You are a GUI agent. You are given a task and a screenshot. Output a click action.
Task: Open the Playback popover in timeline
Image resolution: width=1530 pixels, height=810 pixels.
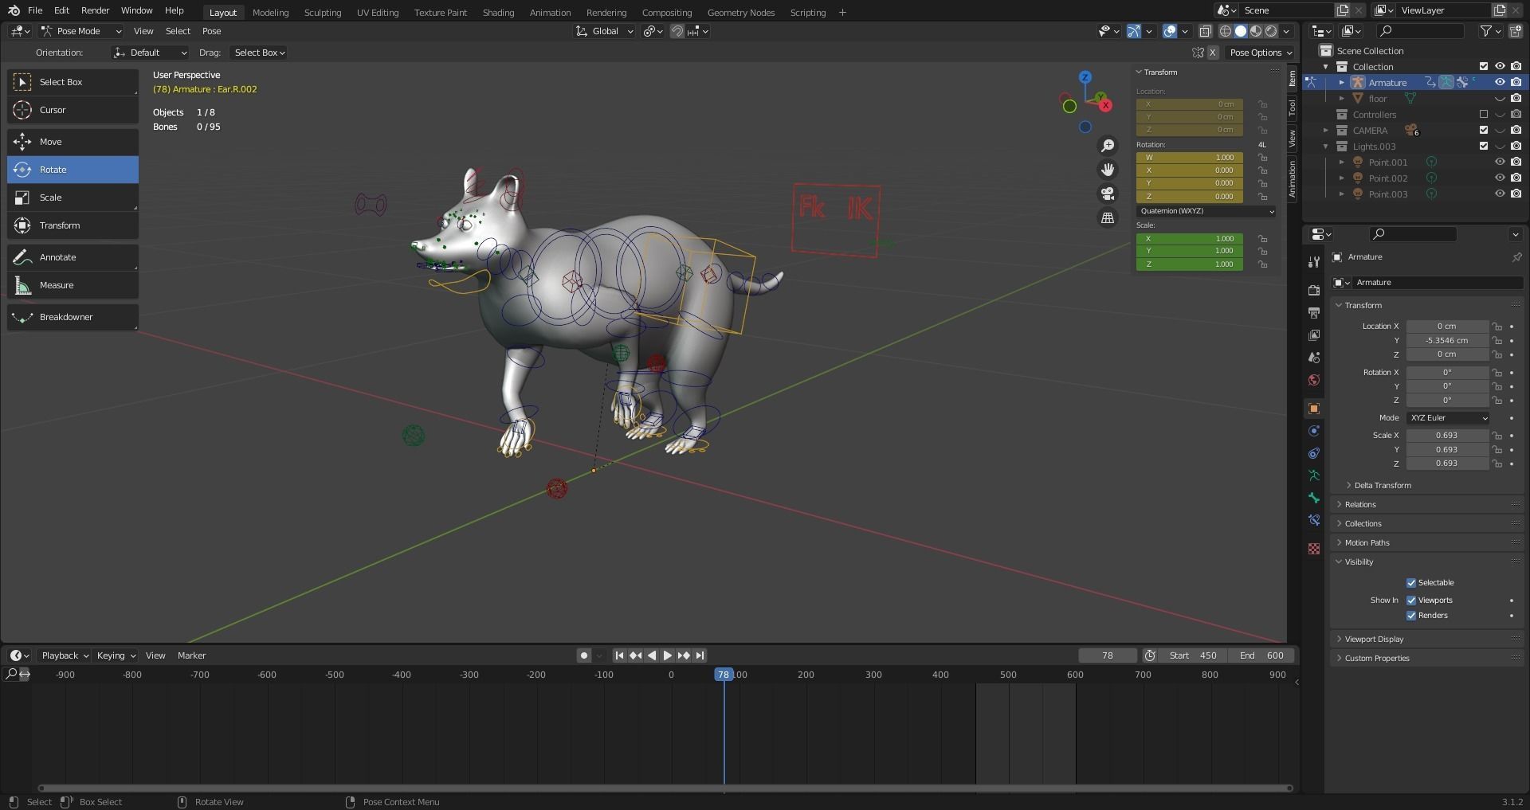tap(65, 655)
